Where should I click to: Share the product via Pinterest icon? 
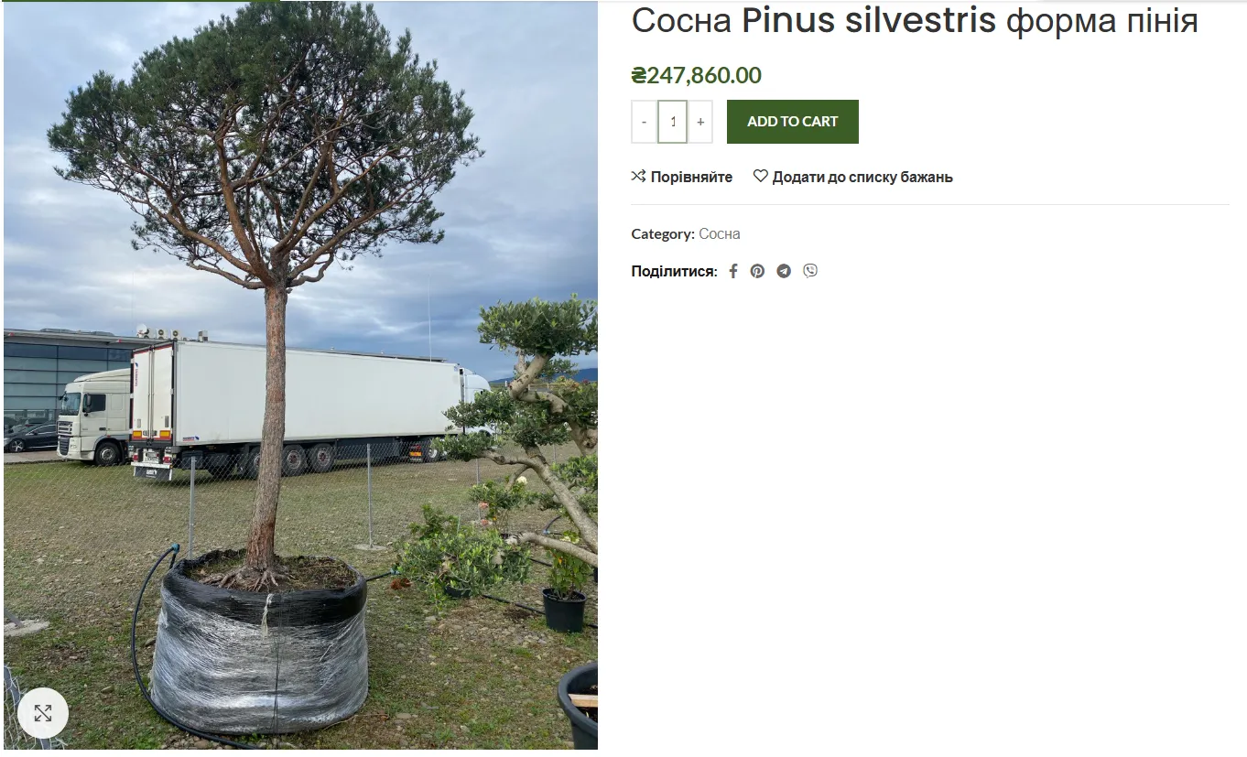757,271
